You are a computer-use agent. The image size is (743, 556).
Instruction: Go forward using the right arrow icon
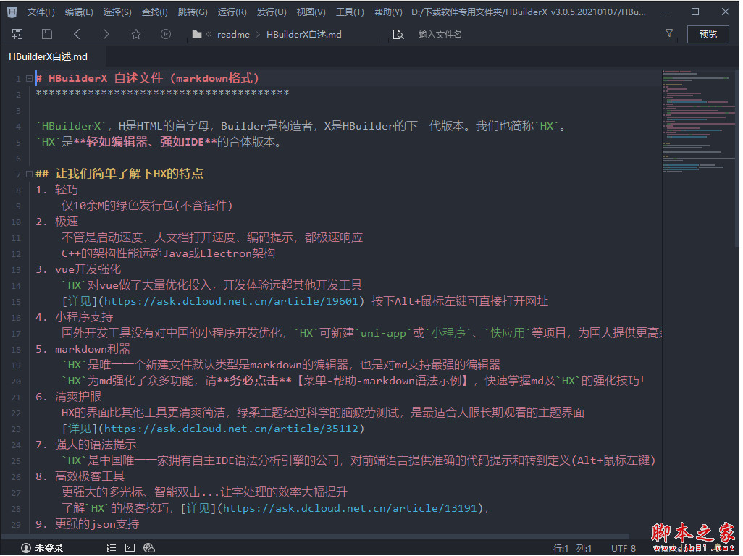[106, 34]
